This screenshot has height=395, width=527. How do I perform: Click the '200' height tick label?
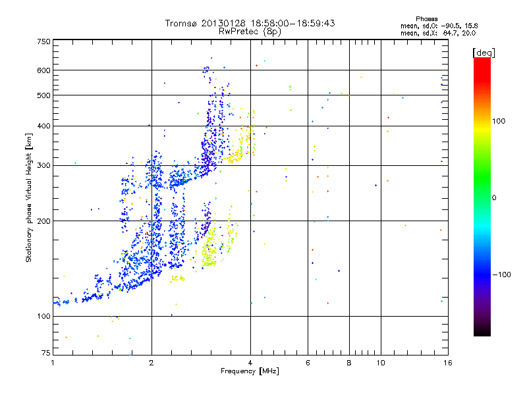(x=43, y=221)
